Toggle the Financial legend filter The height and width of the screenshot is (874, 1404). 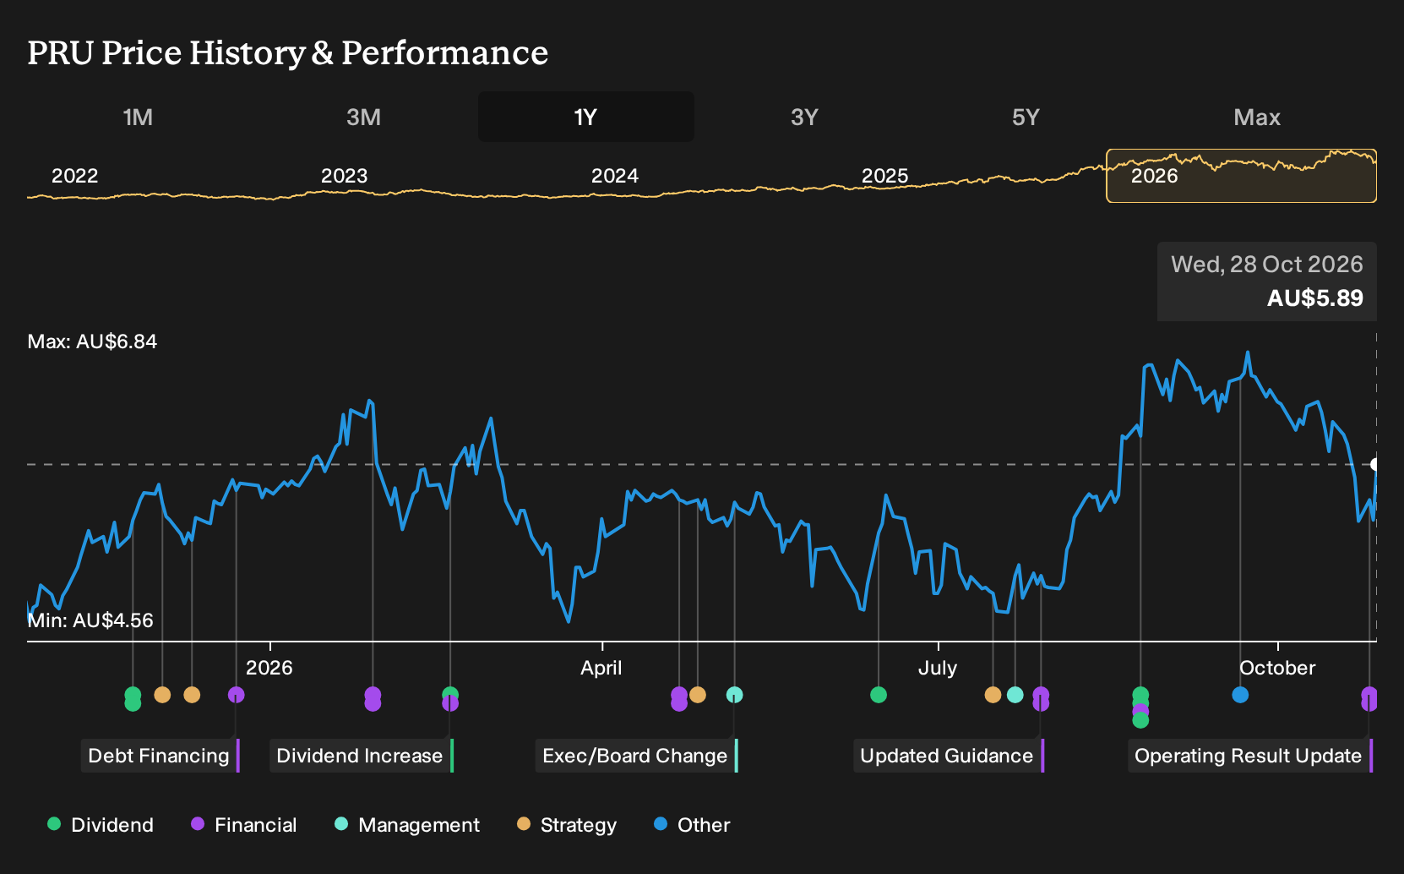click(243, 825)
